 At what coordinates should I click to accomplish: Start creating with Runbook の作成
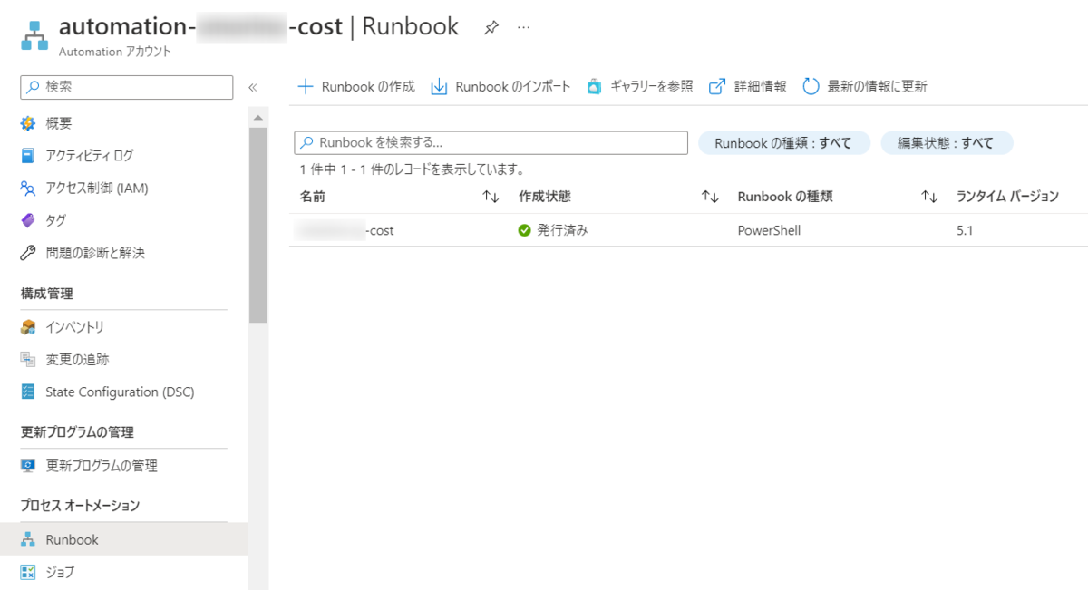[x=360, y=86]
